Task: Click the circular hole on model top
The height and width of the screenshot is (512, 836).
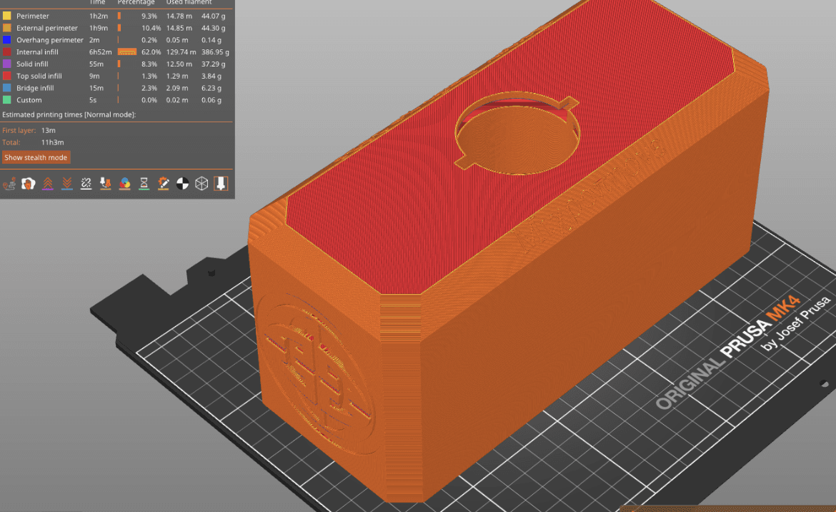Action: click(517, 133)
